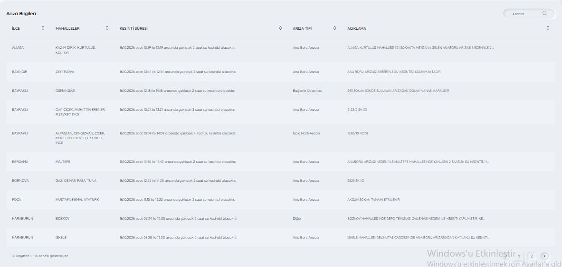
Task: Click Ana Boru Arızası in the ALİAĞA row
Action: (x=306, y=47)
